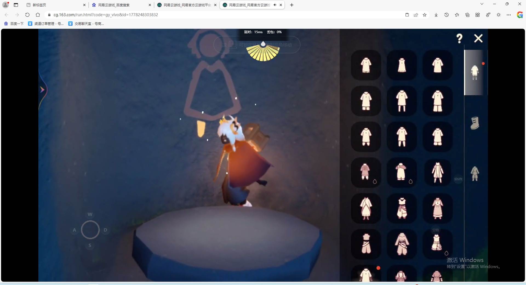The image size is (526, 285).
Task: Choose the pink long dress with collar
Action: point(438,208)
